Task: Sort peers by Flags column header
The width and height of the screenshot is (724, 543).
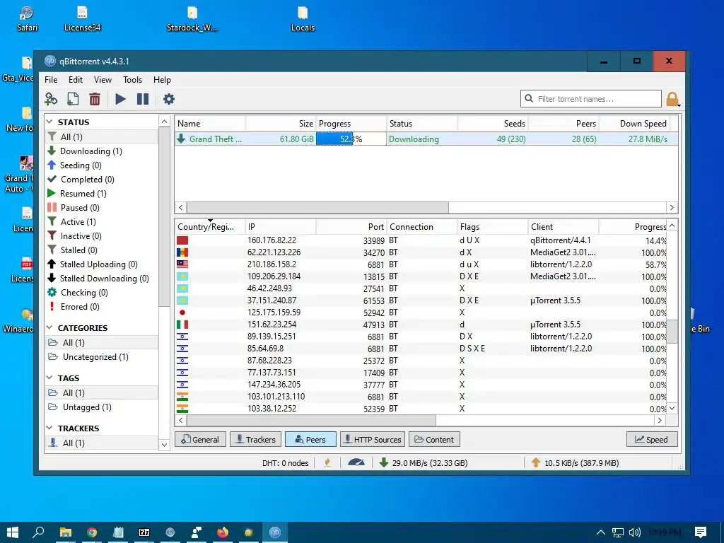Action: [x=493, y=227]
